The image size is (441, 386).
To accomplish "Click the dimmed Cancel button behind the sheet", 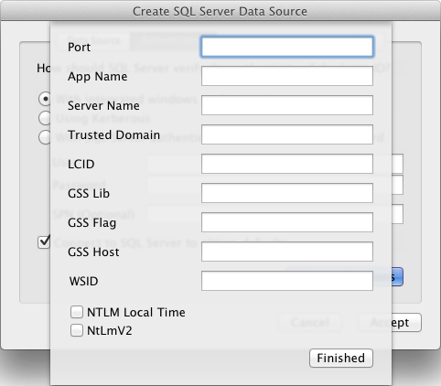I will coord(310,322).
